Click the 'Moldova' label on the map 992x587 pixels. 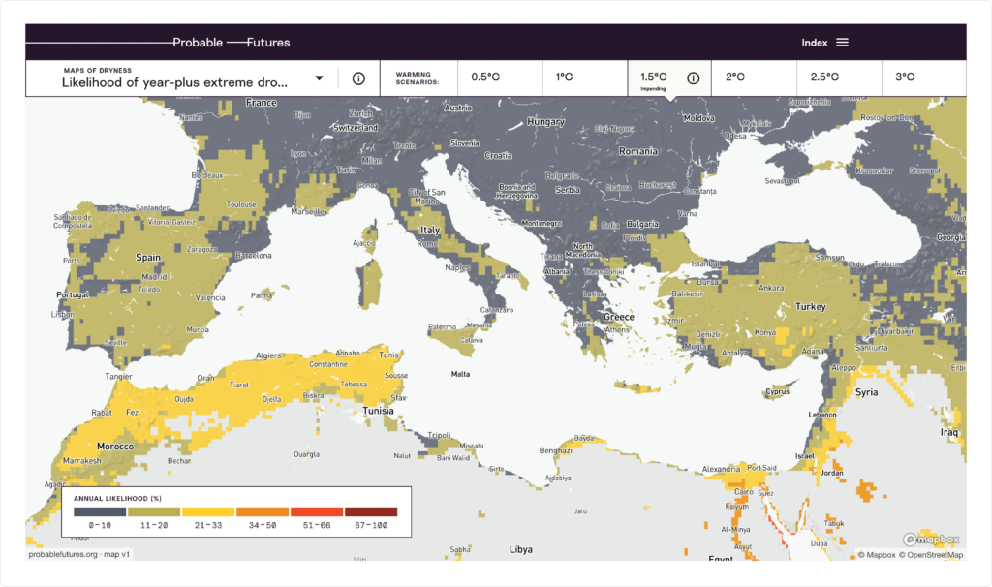(699, 118)
